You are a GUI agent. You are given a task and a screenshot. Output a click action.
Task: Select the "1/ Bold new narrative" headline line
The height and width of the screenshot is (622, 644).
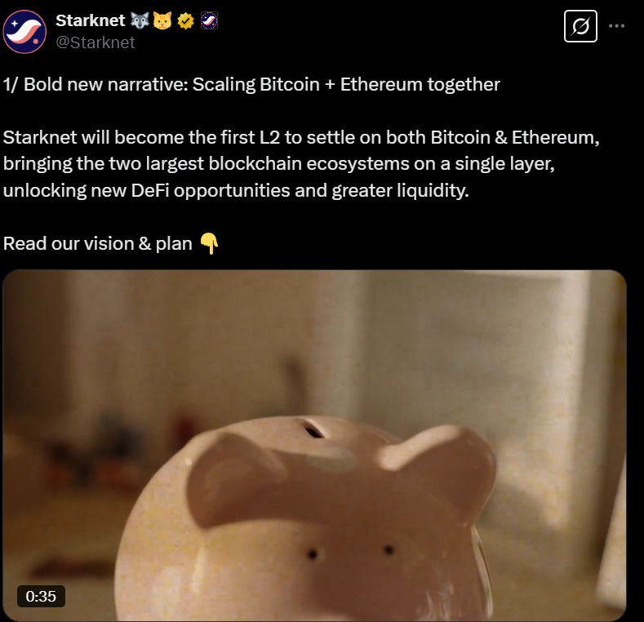point(251,84)
